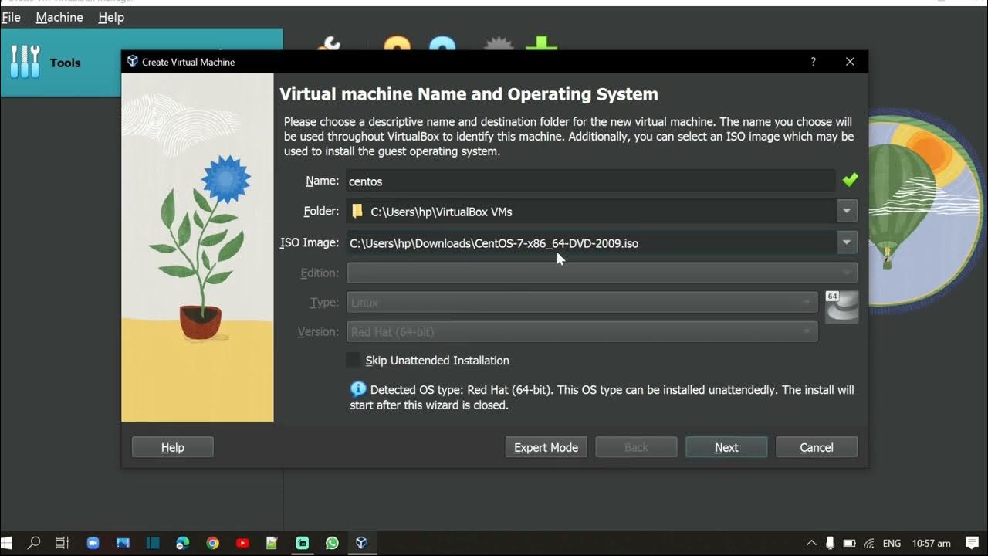Image resolution: width=988 pixels, height=556 pixels.
Task: Click the microphone icon in system tray
Action: pyautogui.click(x=830, y=543)
